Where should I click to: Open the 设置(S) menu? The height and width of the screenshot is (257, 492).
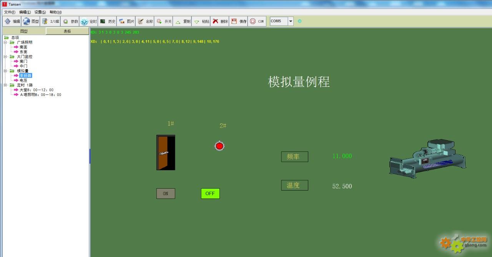click(x=40, y=12)
